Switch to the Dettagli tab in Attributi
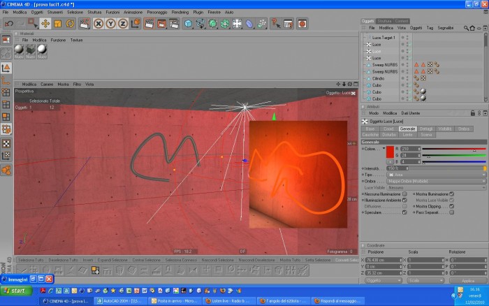 pos(426,129)
